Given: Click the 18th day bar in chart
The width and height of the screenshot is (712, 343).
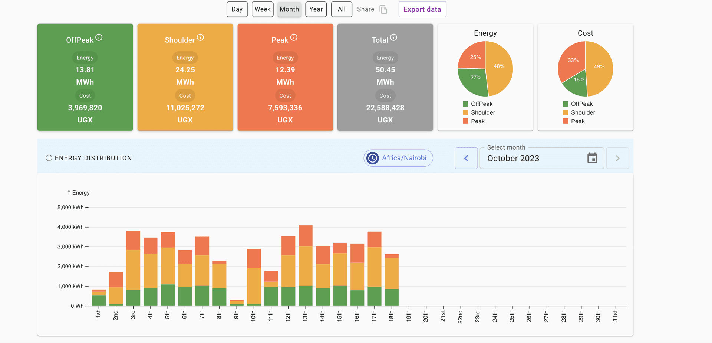Looking at the screenshot, I should (392, 280).
